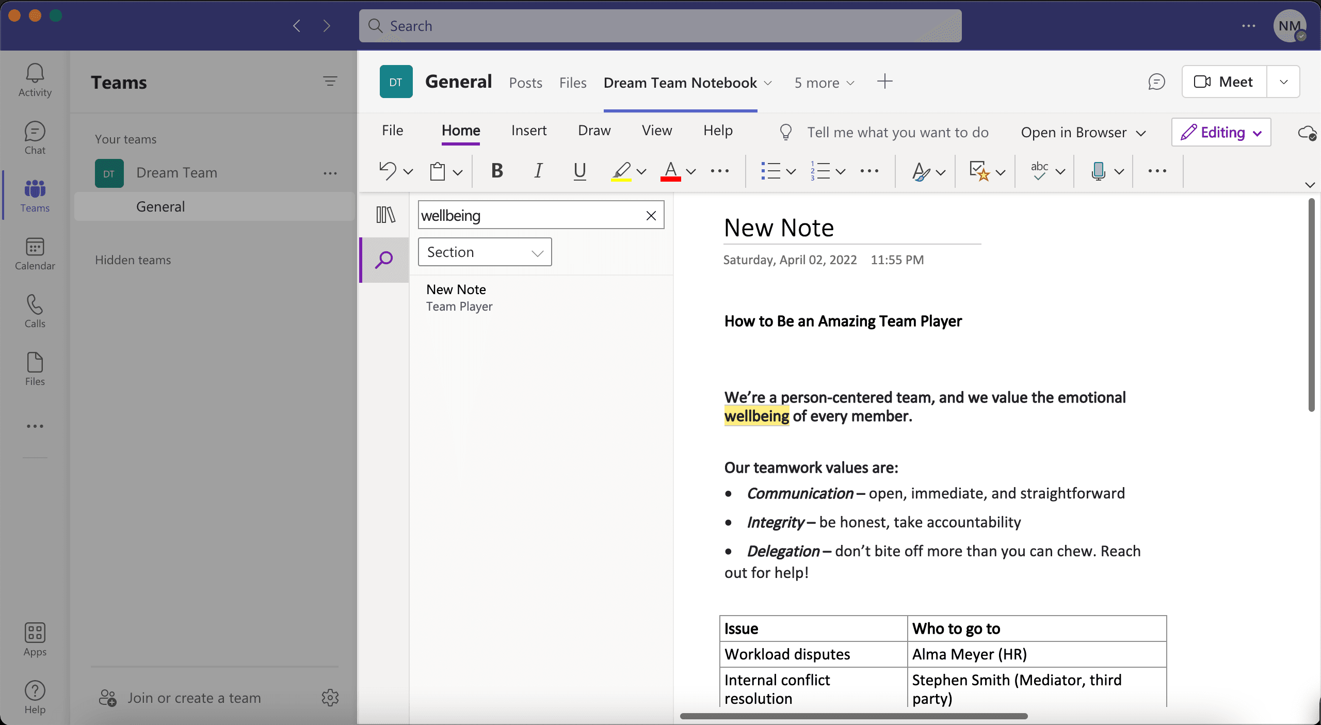The height and width of the screenshot is (725, 1321).
Task: Expand the Undo dropdown arrow
Action: point(408,171)
